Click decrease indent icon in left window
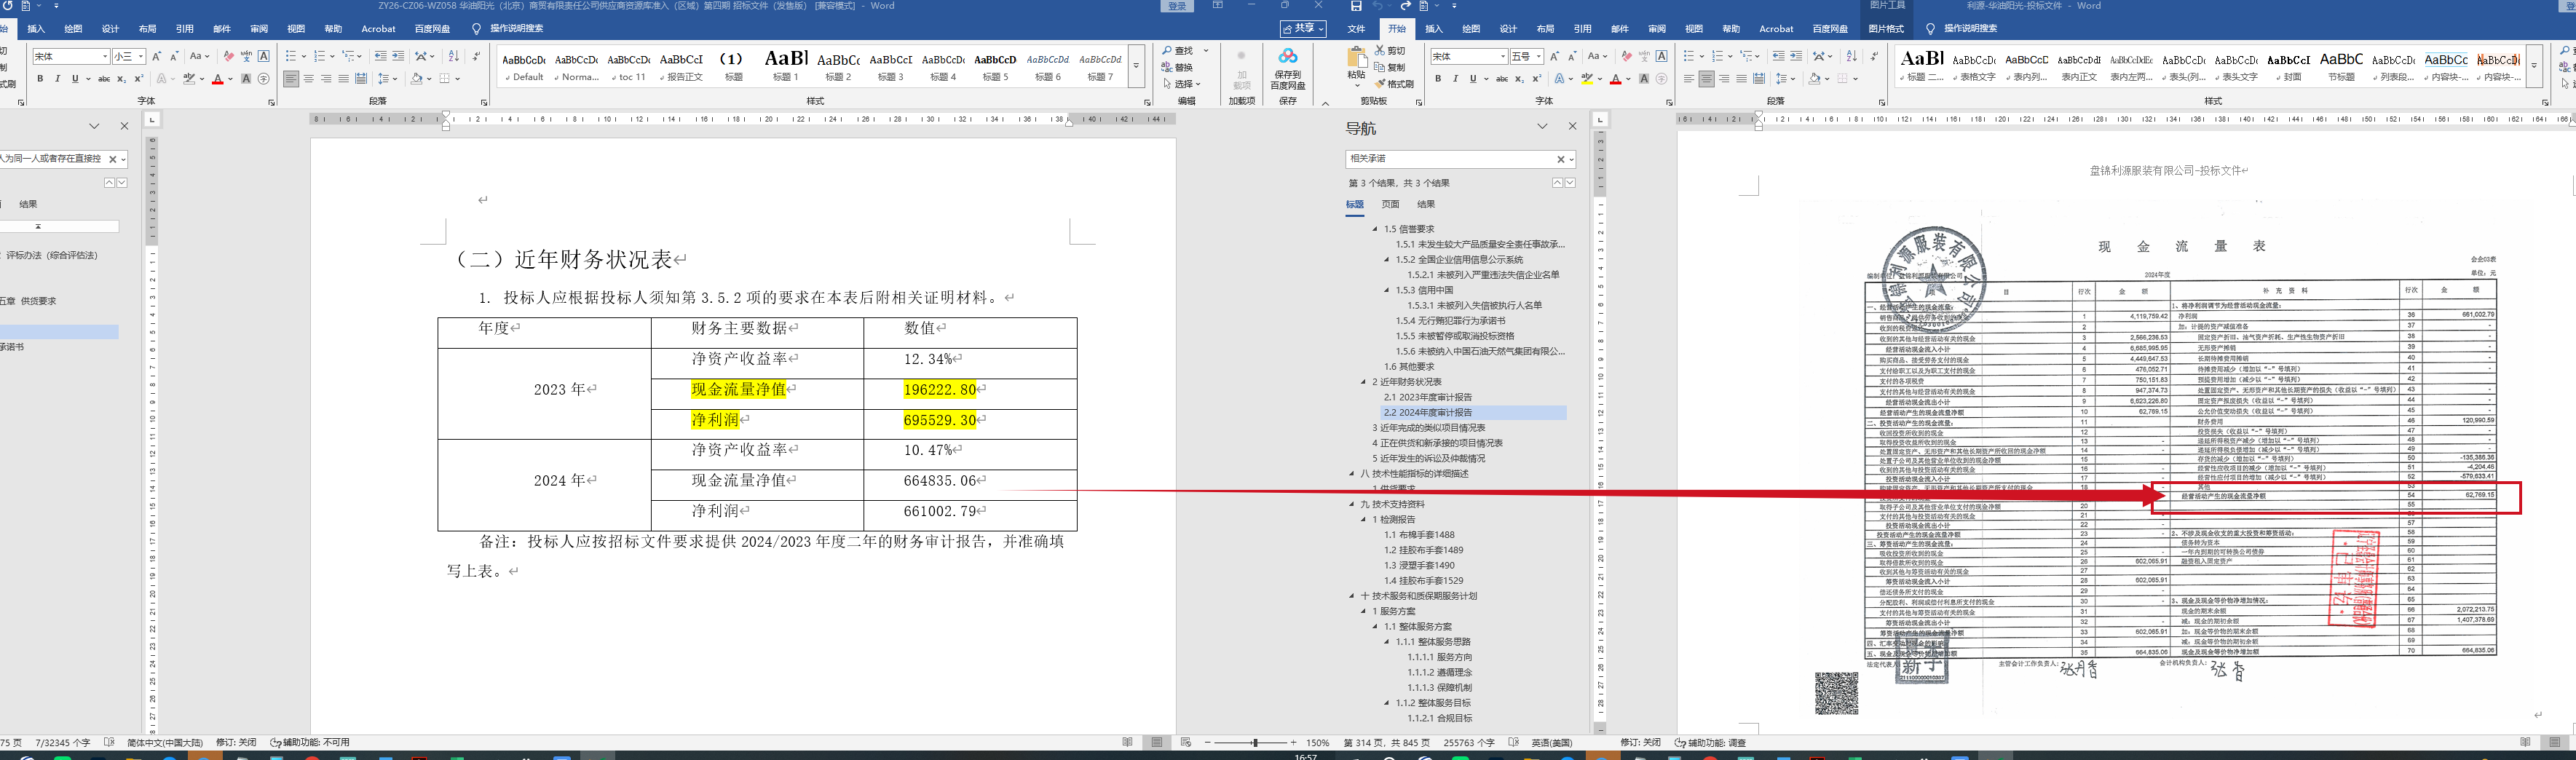 click(380, 56)
